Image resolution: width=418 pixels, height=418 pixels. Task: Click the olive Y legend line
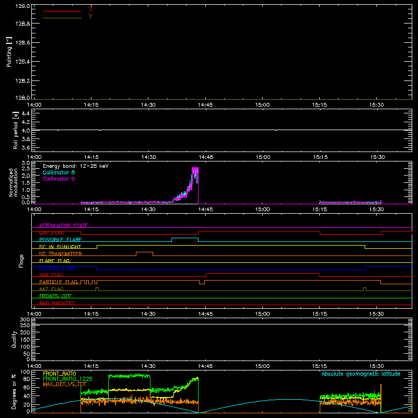coord(62,18)
